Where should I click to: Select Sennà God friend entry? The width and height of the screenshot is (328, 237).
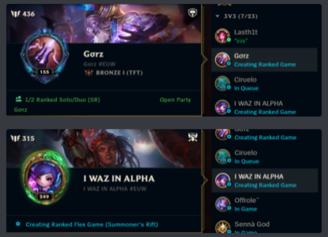tap(265, 226)
